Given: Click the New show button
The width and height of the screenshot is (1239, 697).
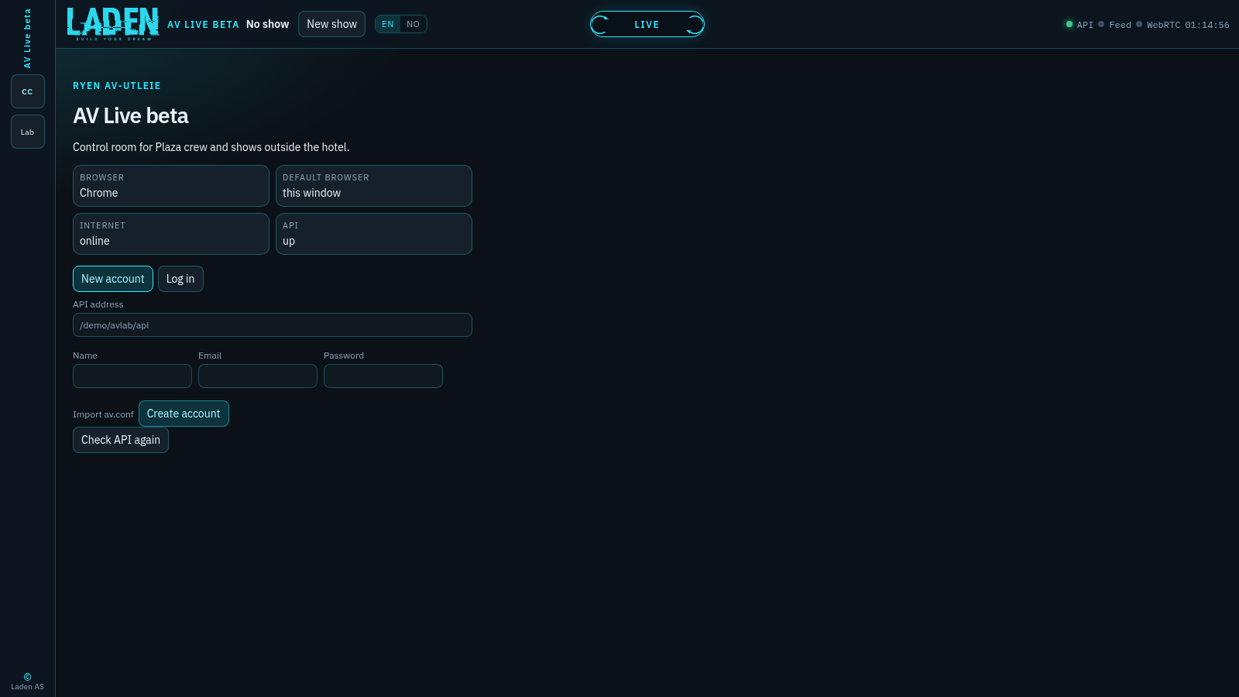Looking at the screenshot, I should click(331, 24).
